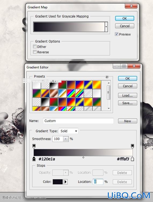
Task: Select second-row Yellow, Violet, Orange, Blue preset
Action: click(x=45, y=93)
